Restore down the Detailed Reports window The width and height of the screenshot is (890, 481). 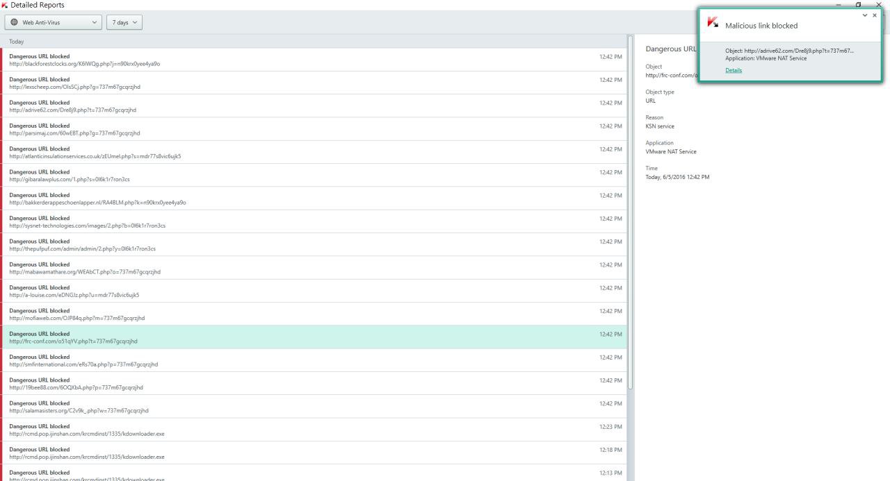point(860,5)
